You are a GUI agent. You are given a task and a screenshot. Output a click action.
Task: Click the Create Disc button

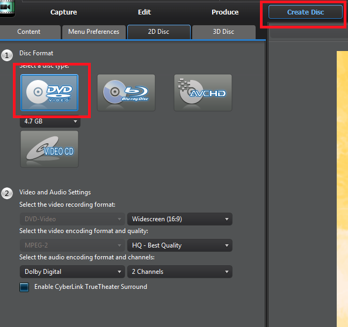(306, 12)
